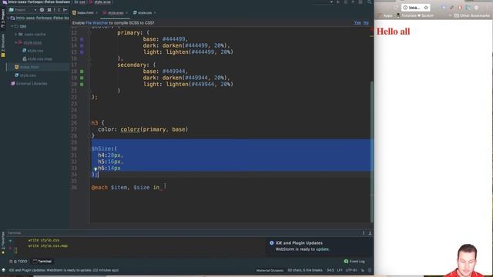This screenshot has height=277, width=493.
Task: Click the debug icon in top toolbar
Action: 346,2
